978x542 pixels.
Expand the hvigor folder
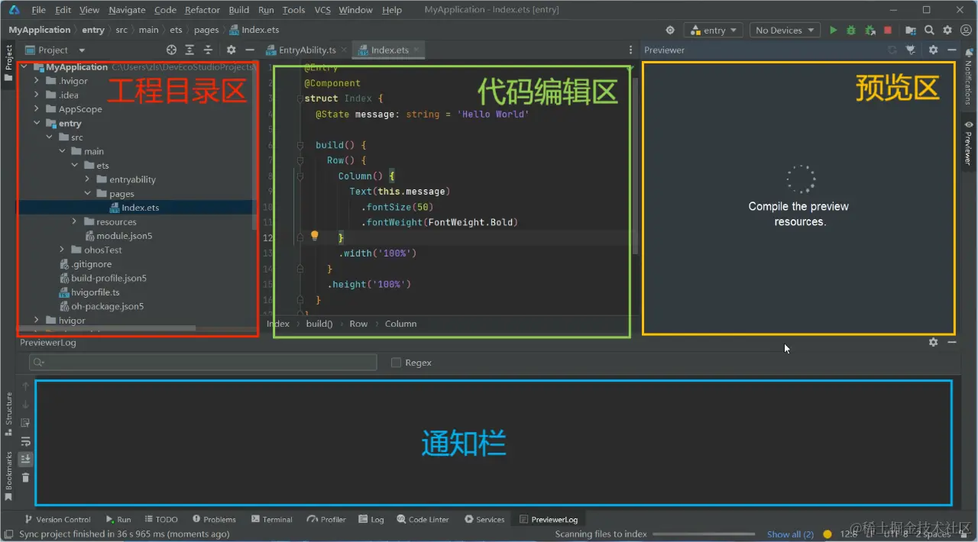[36, 320]
